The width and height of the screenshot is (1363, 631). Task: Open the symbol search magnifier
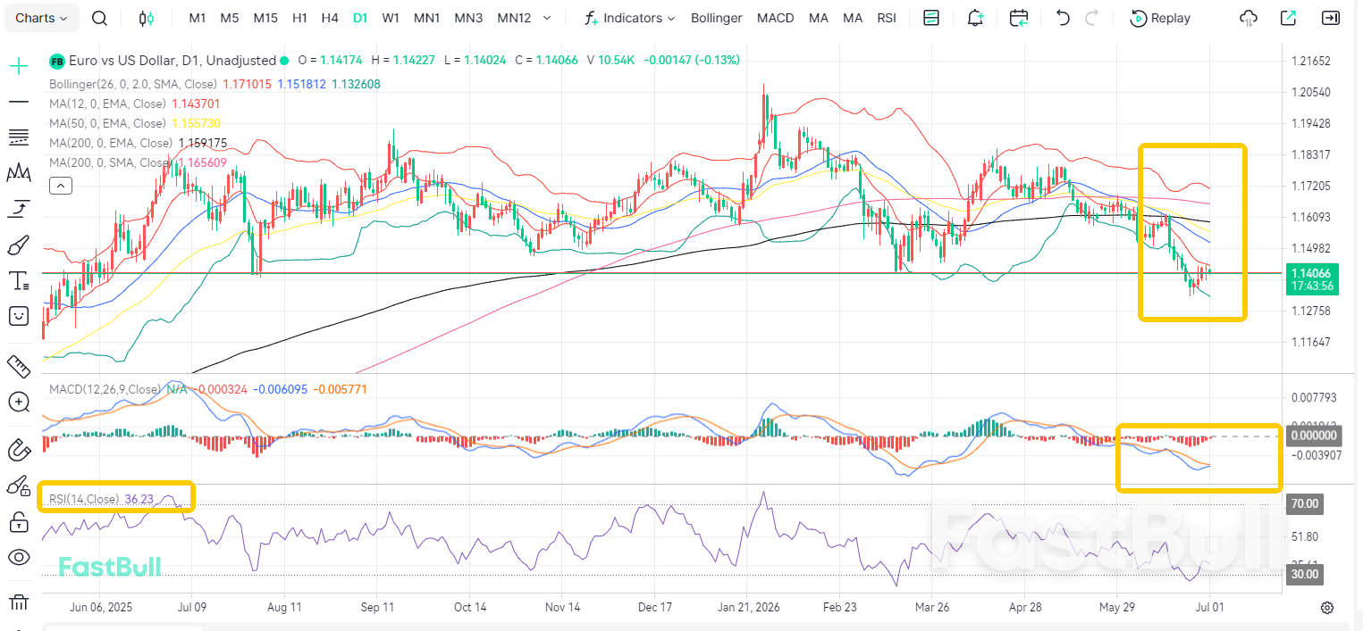coord(100,18)
